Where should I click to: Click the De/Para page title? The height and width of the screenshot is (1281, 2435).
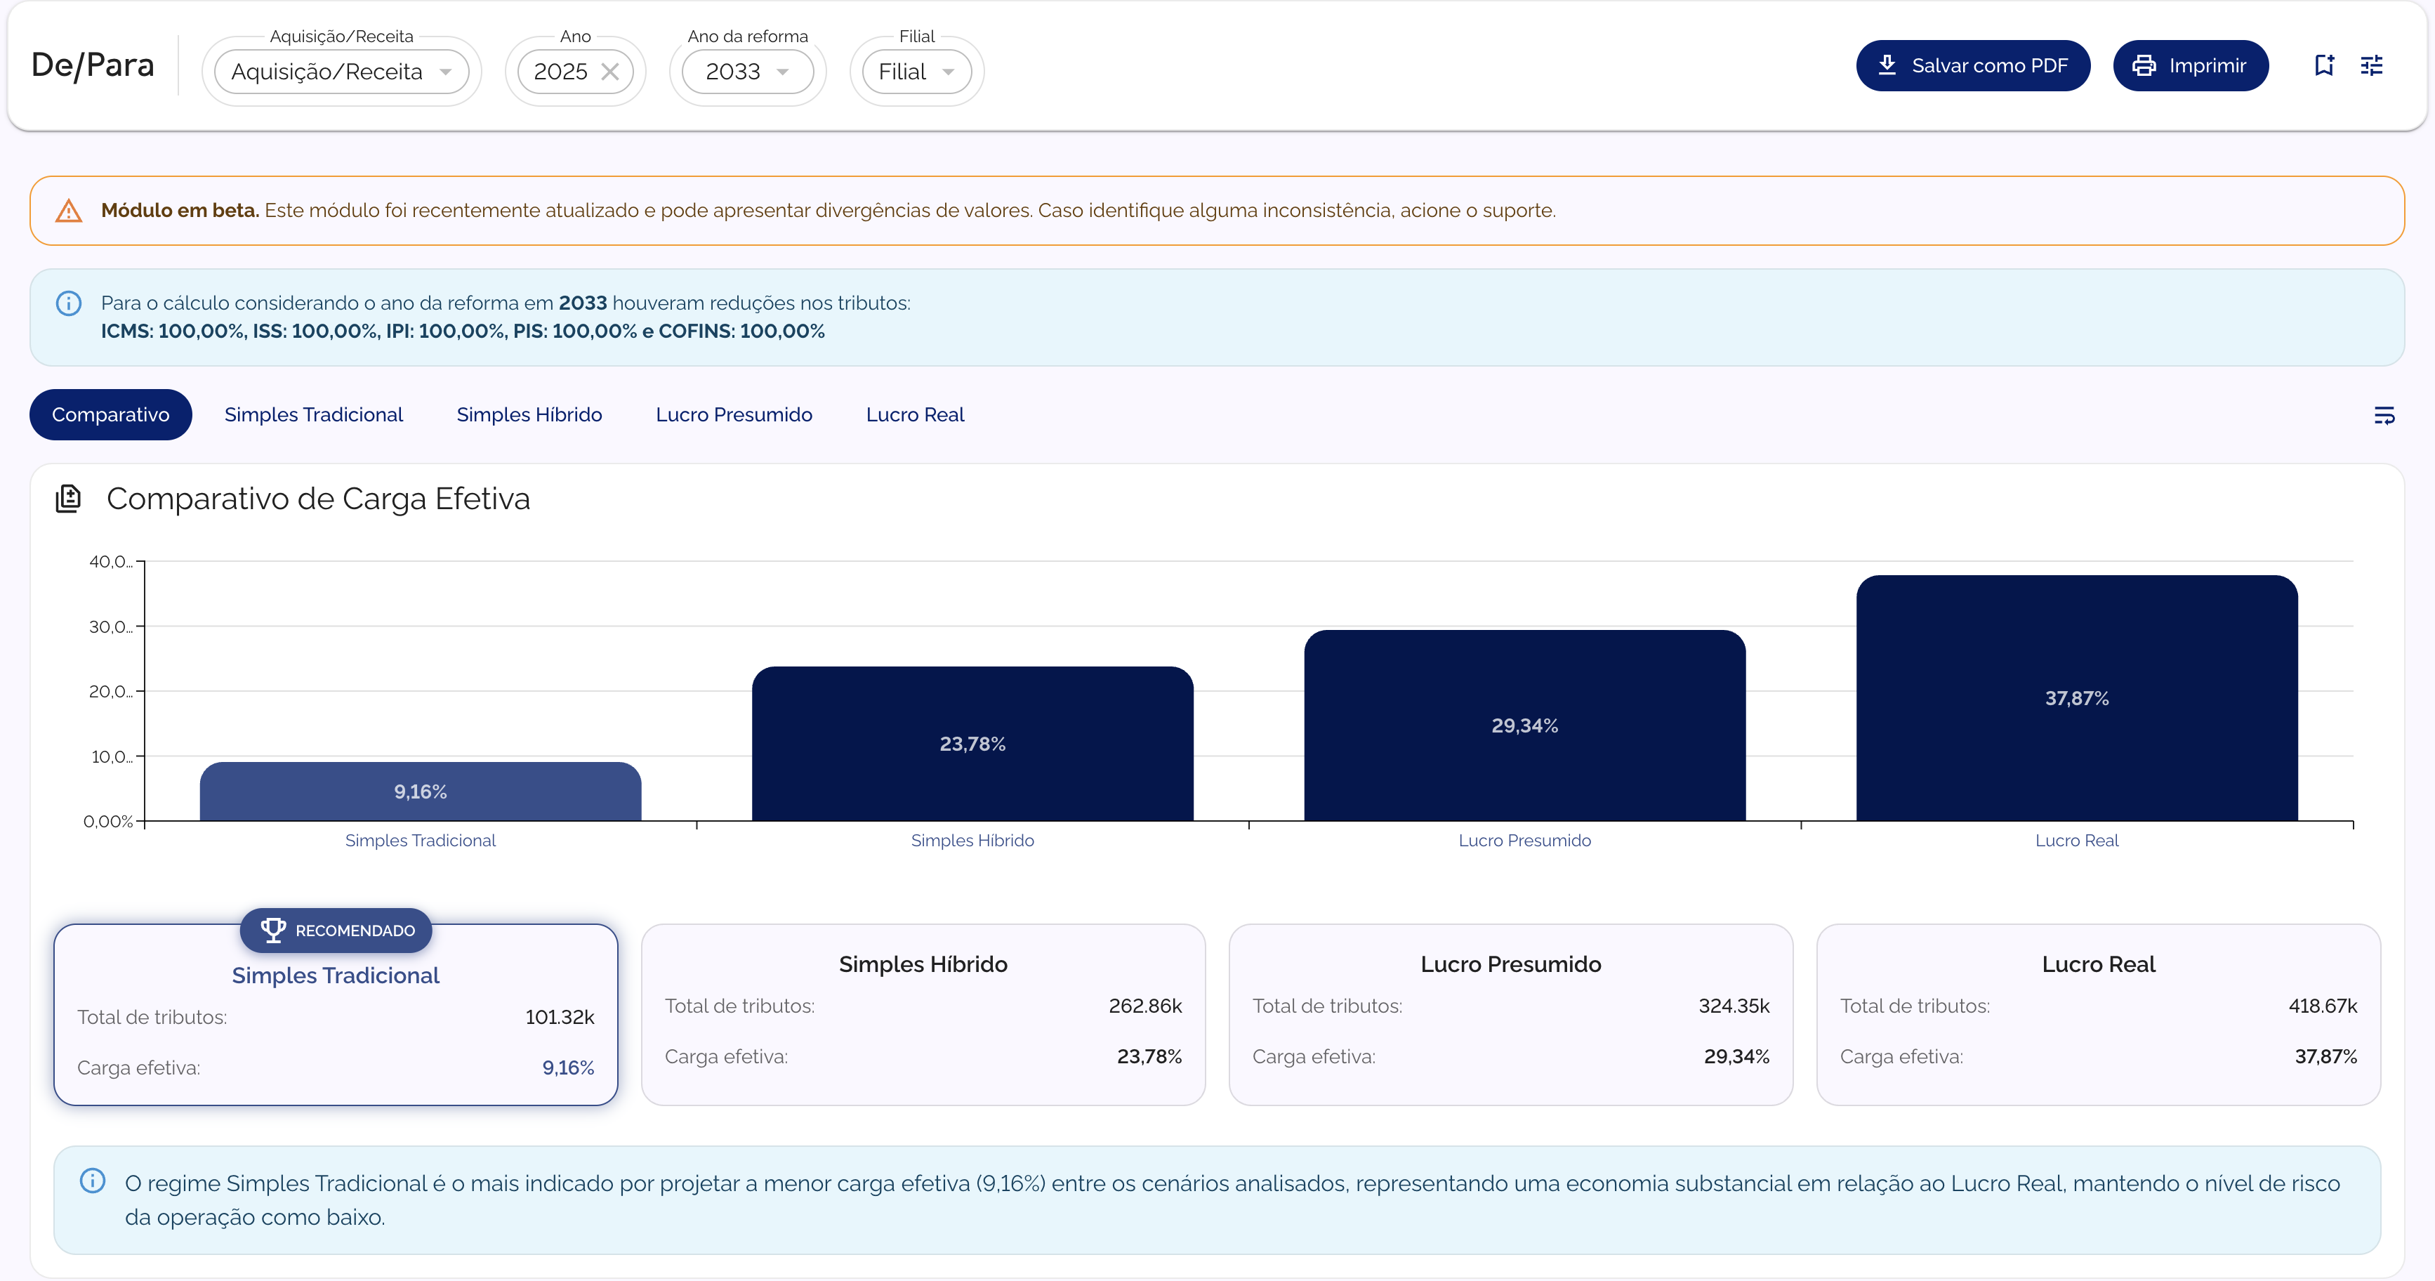[93, 65]
